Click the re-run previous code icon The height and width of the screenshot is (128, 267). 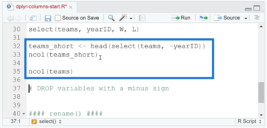coord(204,18)
